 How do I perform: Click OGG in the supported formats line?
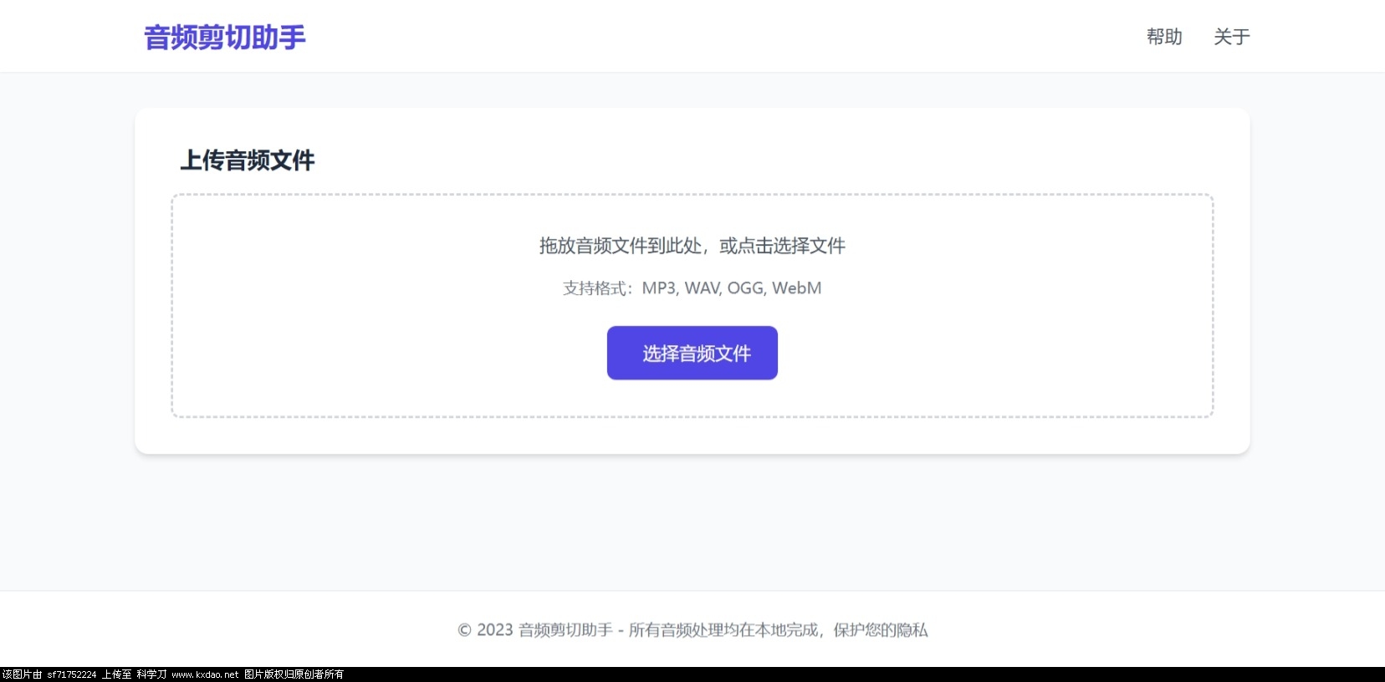[745, 288]
